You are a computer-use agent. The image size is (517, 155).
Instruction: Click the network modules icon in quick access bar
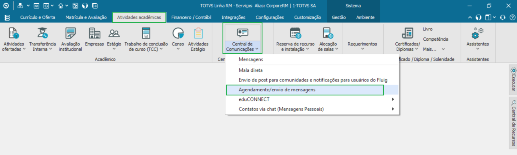20,6
